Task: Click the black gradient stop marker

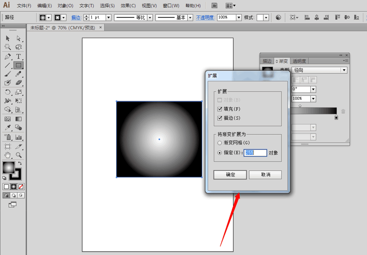Action: point(336,117)
